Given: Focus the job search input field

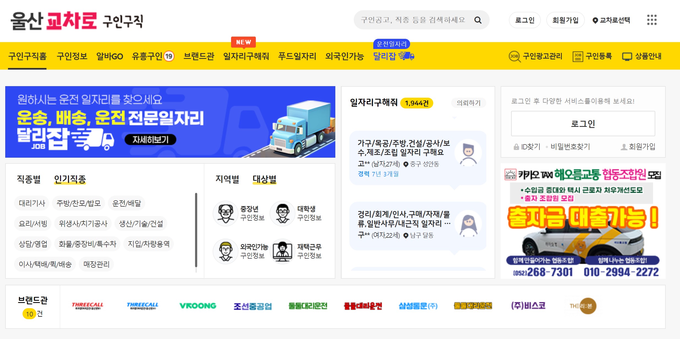Looking at the screenshot, I should click(413, 20).
